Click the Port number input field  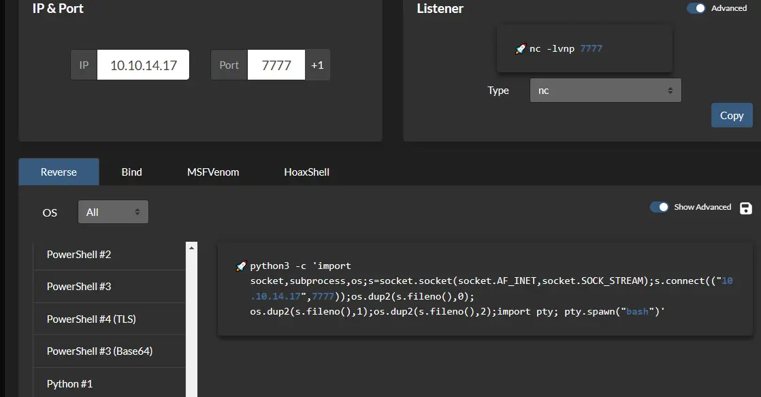click(x=276, y=65)
